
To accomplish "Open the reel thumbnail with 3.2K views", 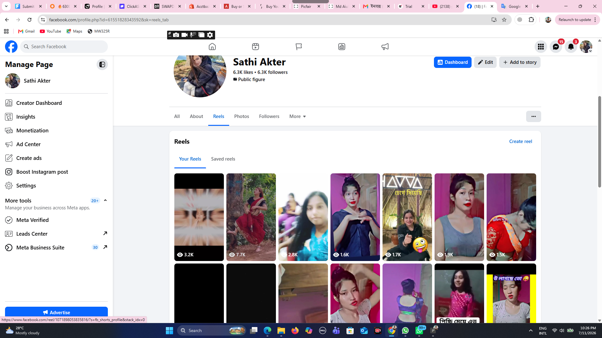I will click(199, 217).
